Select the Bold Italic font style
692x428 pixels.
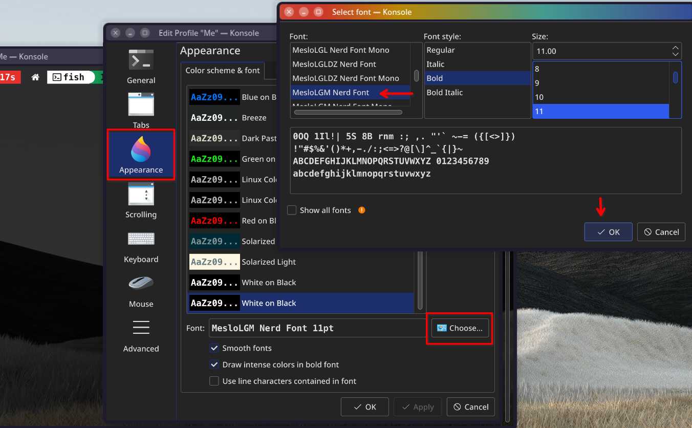pyautogui.click(x=444, y=93)
